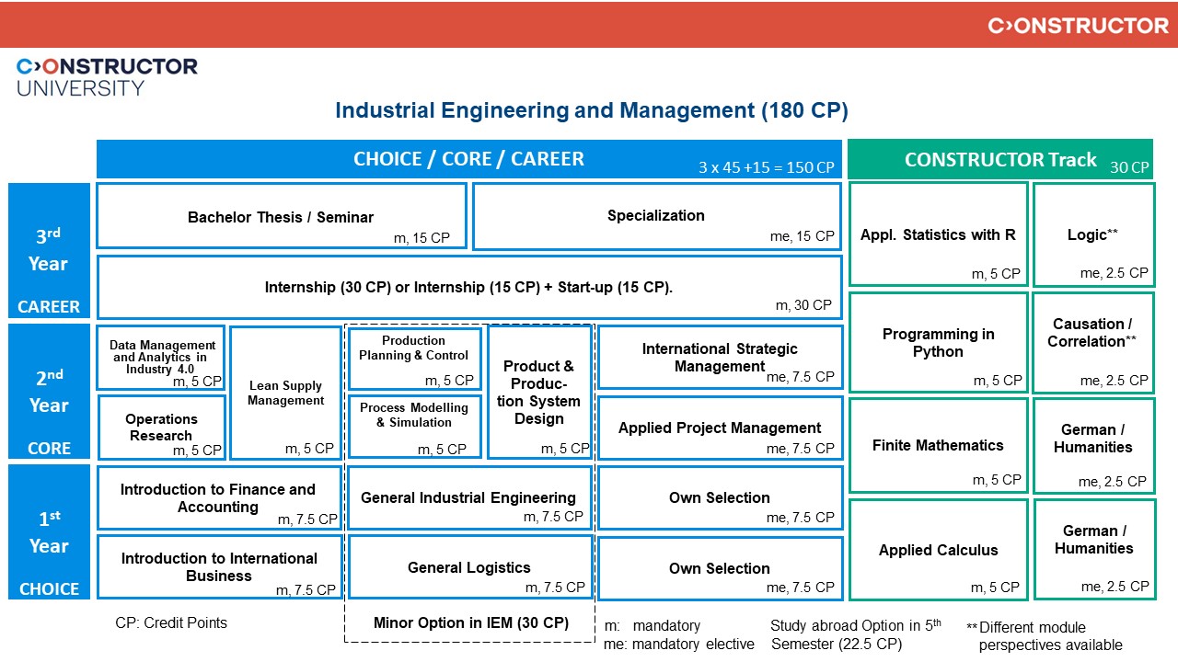
Task: Click the Industrial Engineering and Management title
Action: (x=591, y=111)
